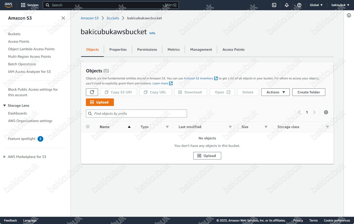The image size is (354, 224).
Task: Open Feature spotlight link
Action: [x=22, y=139]
